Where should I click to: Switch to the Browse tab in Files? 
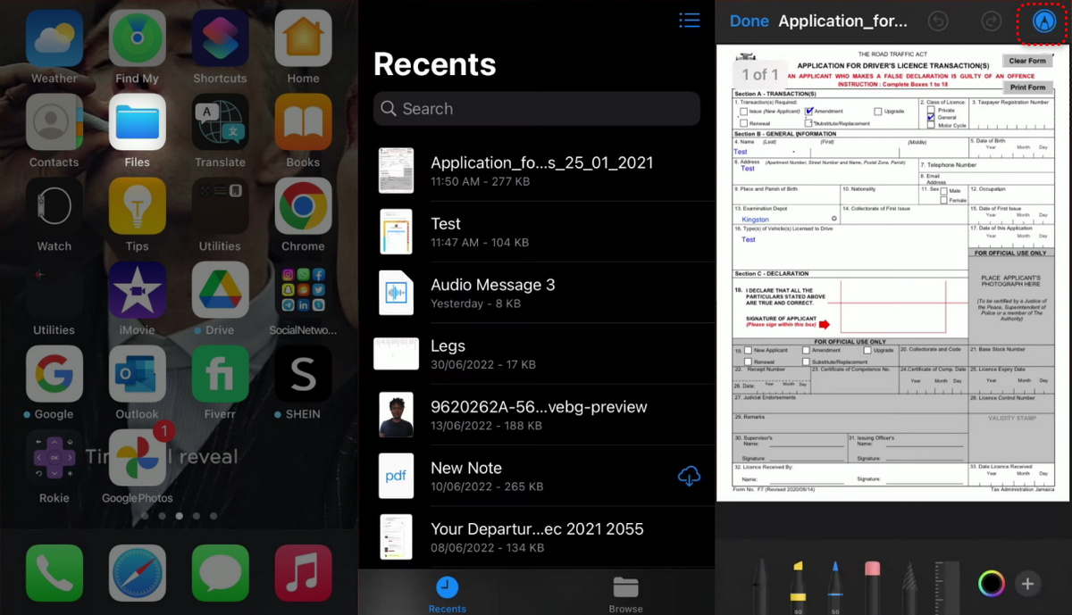[625, 592]
